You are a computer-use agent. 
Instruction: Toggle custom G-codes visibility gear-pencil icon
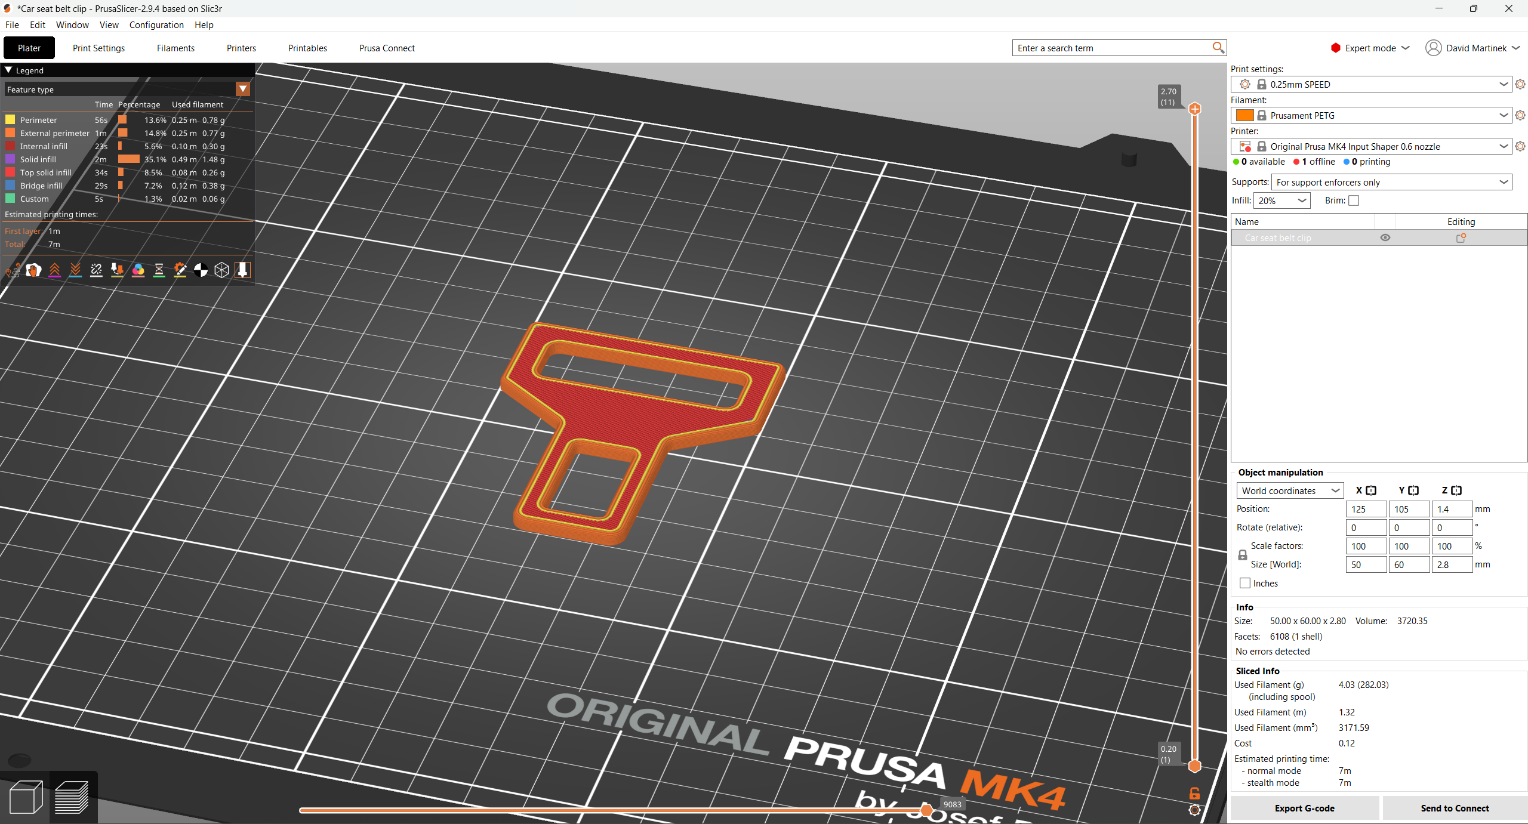180,270
